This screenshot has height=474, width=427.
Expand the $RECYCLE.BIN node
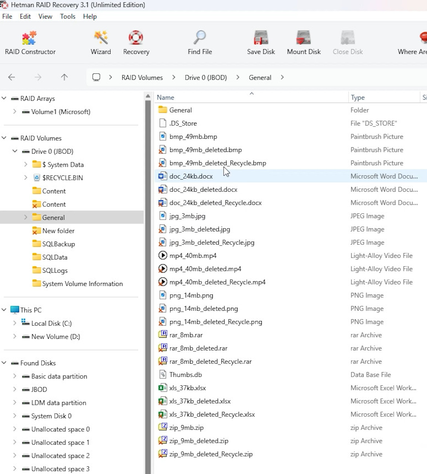(26, 177)
